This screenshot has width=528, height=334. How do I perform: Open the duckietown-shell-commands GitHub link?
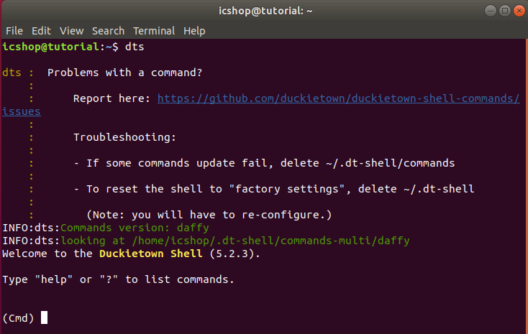pyautogui.click(x=338, y=98)
